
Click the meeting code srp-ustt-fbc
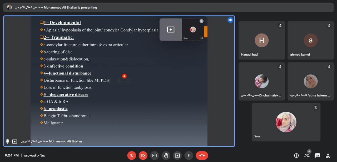pos(34,155)
